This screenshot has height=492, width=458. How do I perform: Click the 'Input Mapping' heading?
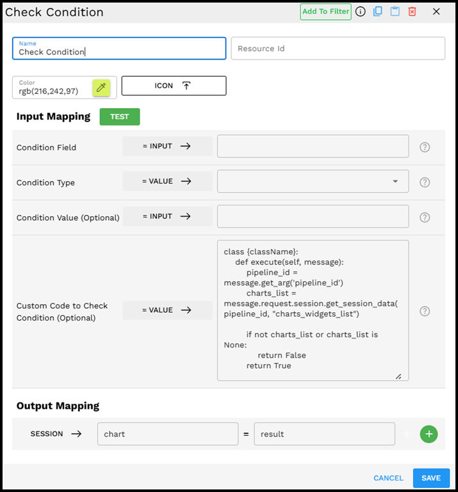[x=53, y=116]
